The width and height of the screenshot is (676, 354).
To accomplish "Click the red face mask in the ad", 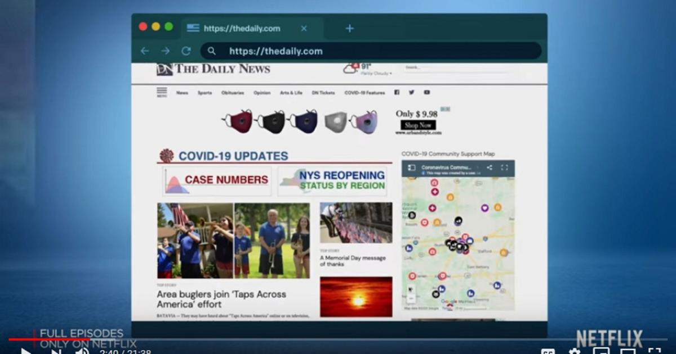I will tap(238, 122).
